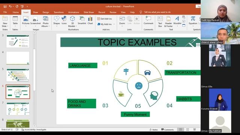
Task: Insert an Equation
Action: (193, 20)
